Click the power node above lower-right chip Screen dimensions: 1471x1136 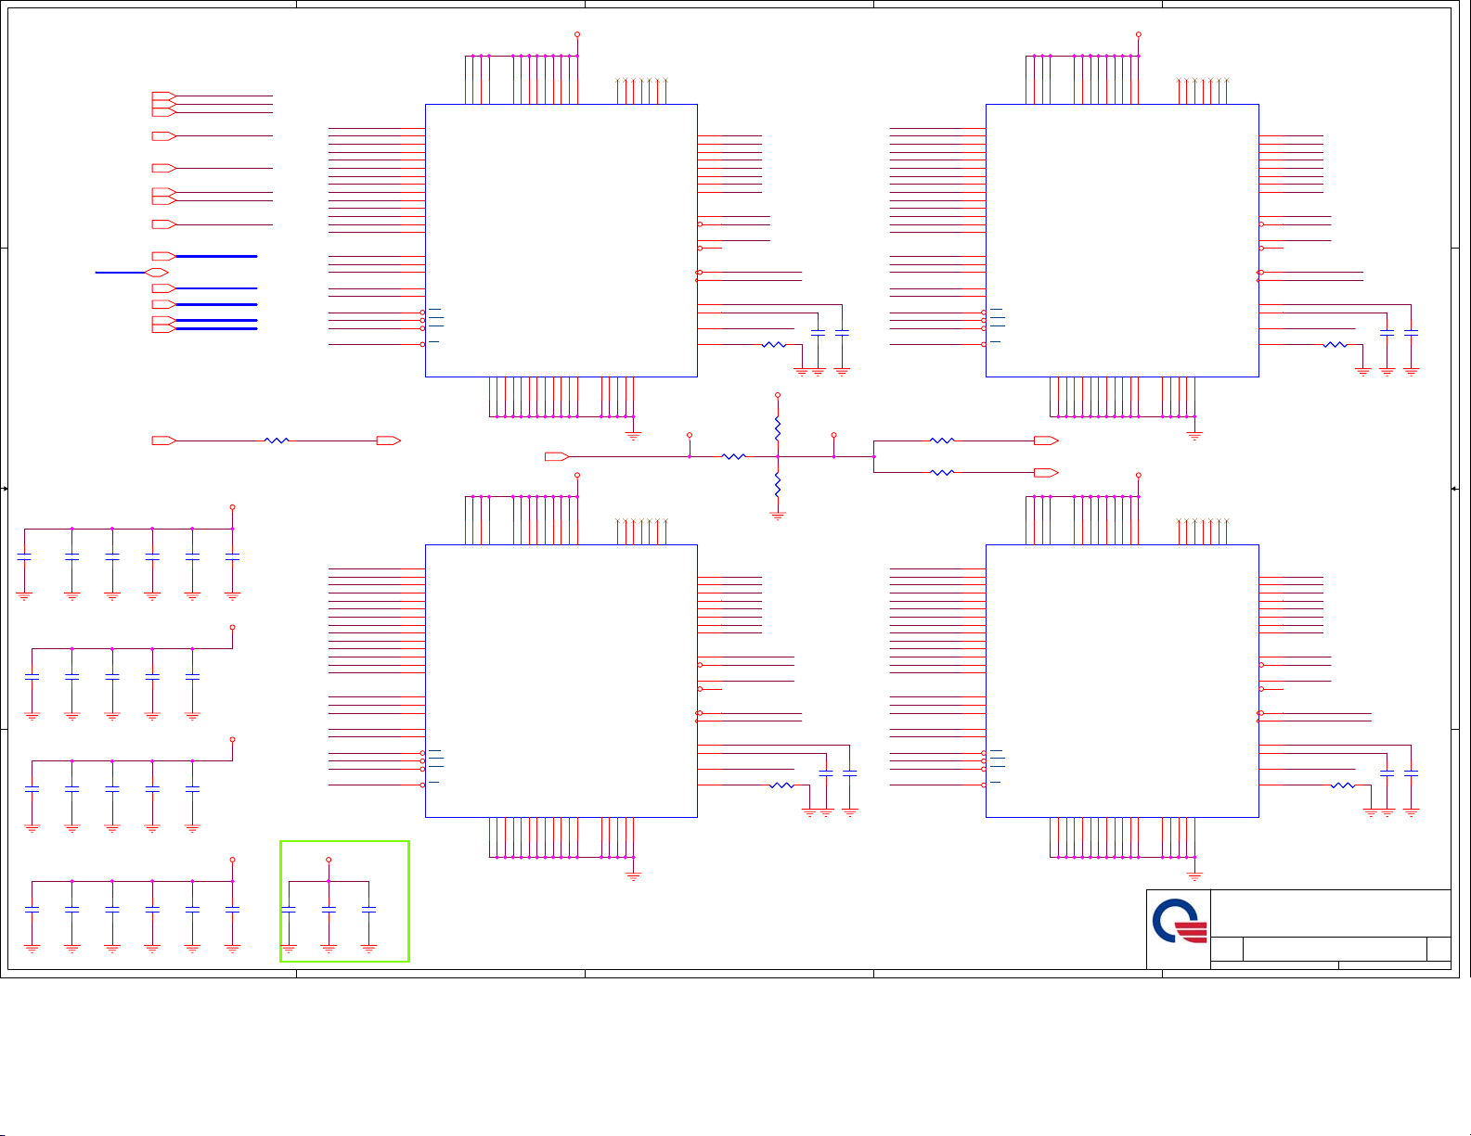(x=1139, y=475)
